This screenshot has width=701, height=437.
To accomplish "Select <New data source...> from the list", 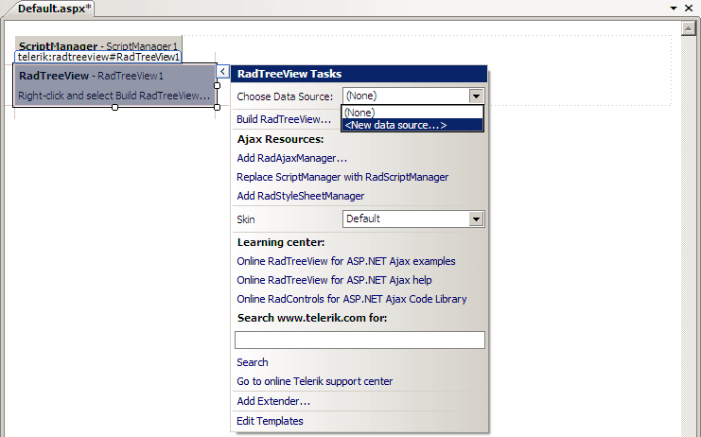I will [x=412, y=125].
